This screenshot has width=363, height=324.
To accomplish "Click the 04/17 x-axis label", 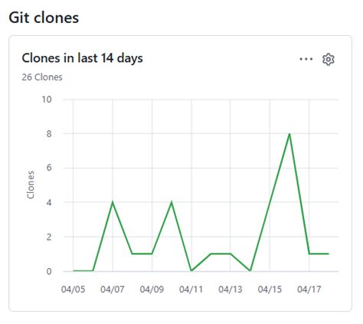I will coord(309,290).
